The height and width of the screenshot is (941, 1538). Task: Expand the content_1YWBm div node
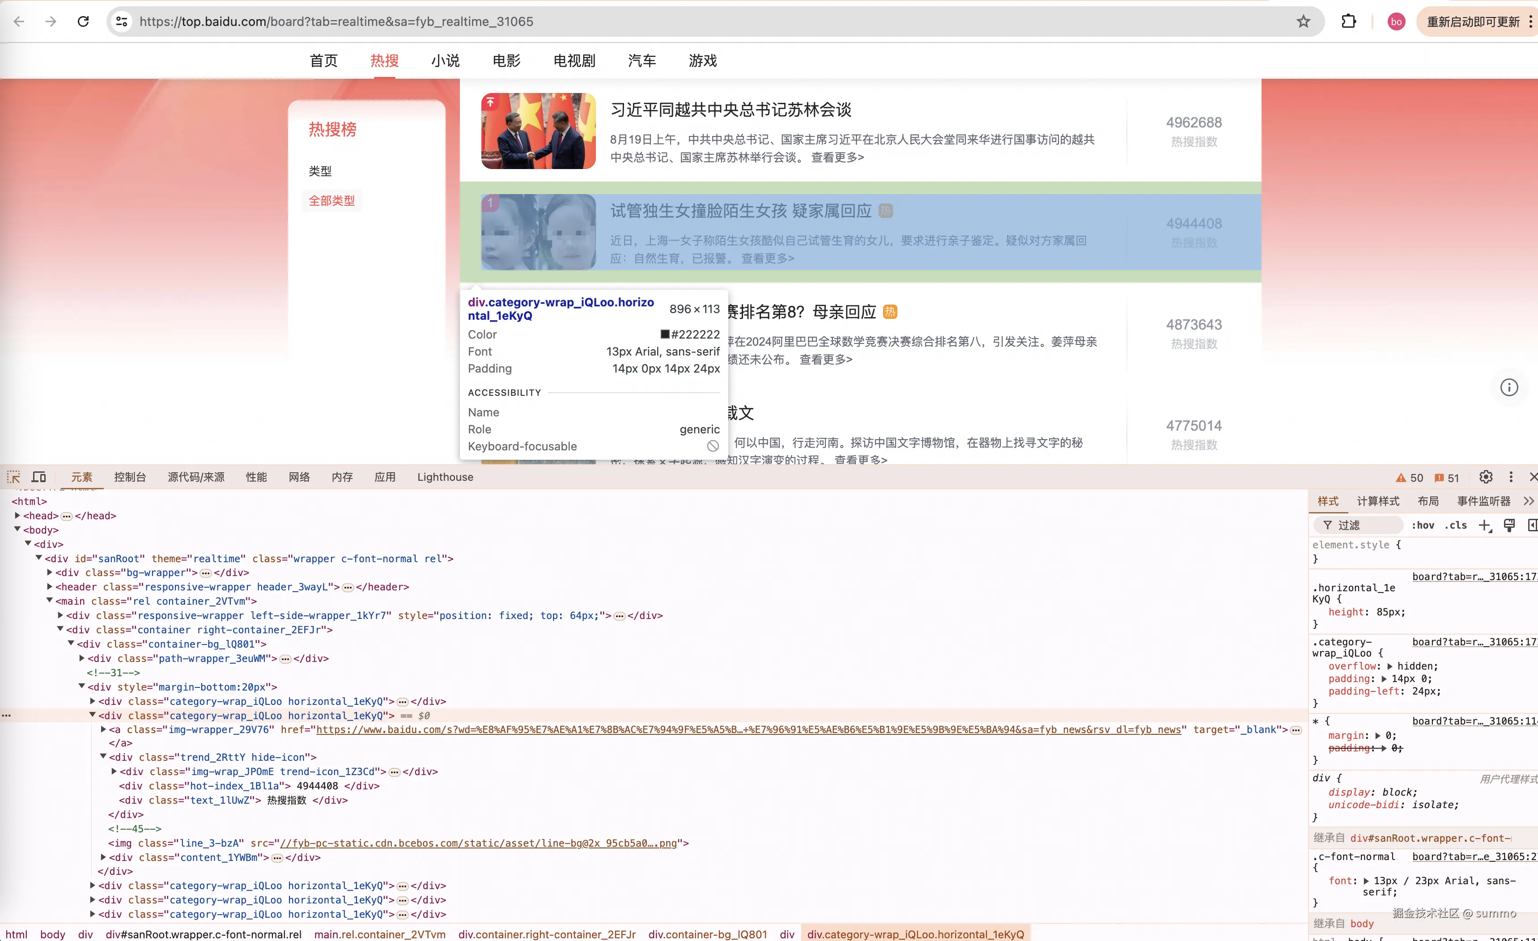(104, 857)
